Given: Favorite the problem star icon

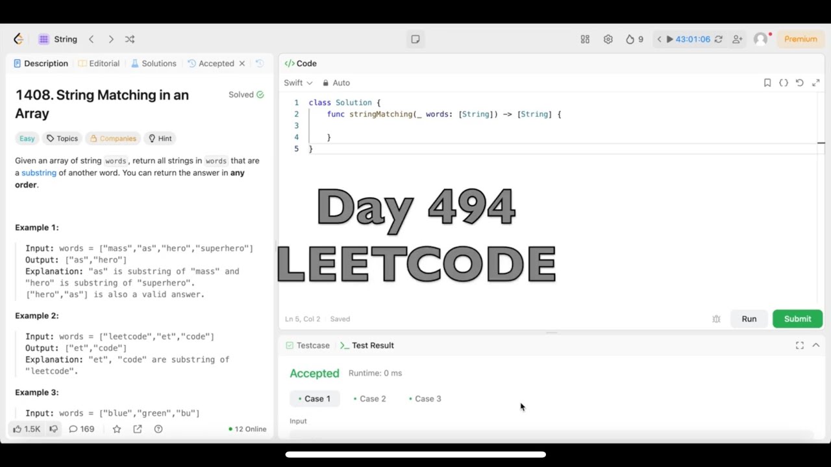Looking at the screenshot, I should pyautogui.click(x=117, y=429).
